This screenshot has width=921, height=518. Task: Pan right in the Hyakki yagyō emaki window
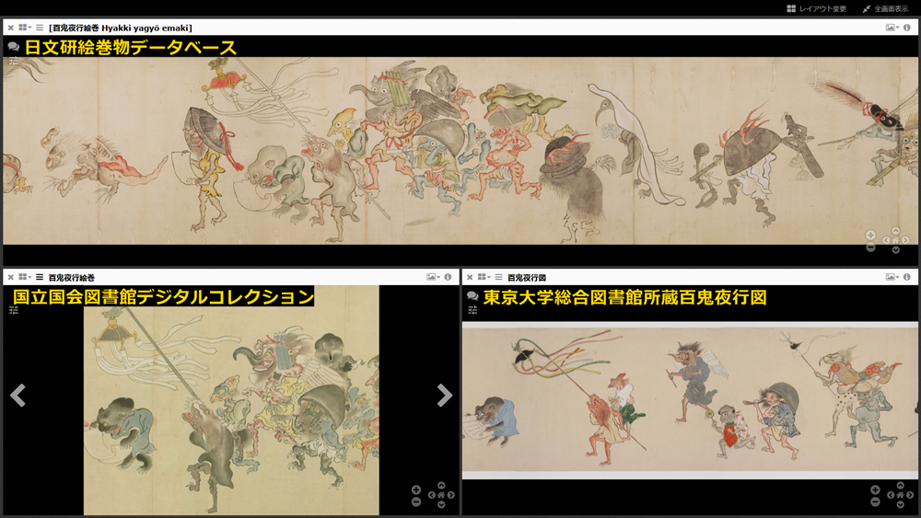click(x=905, y=240)
